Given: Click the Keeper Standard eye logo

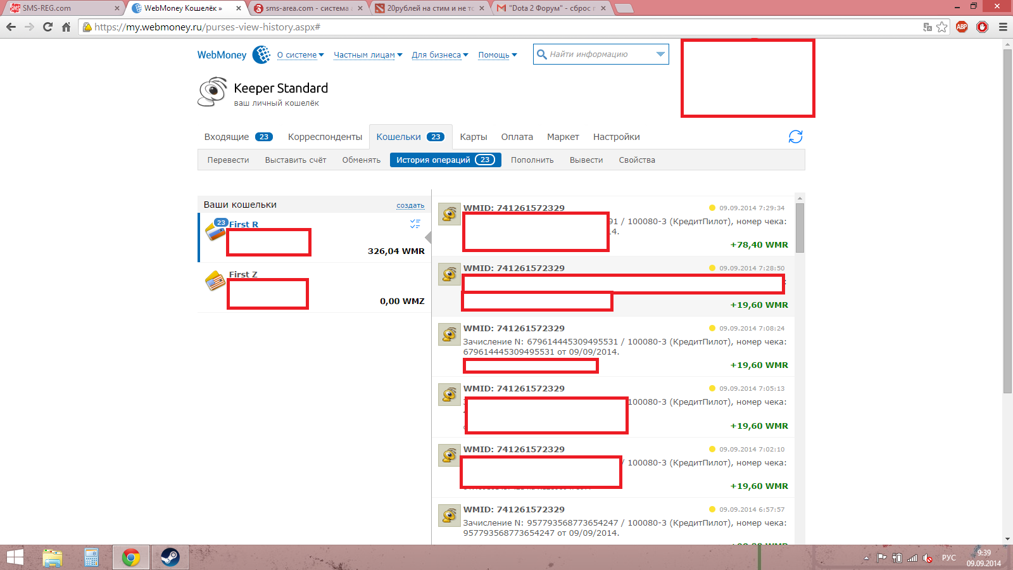Looking at the screenshot, I should pos(212,92).
